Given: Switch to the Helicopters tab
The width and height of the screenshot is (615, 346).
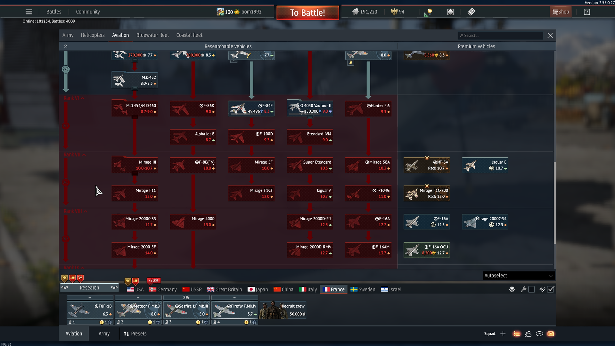Looking at the screenshot, I should [x=93, y=35].
